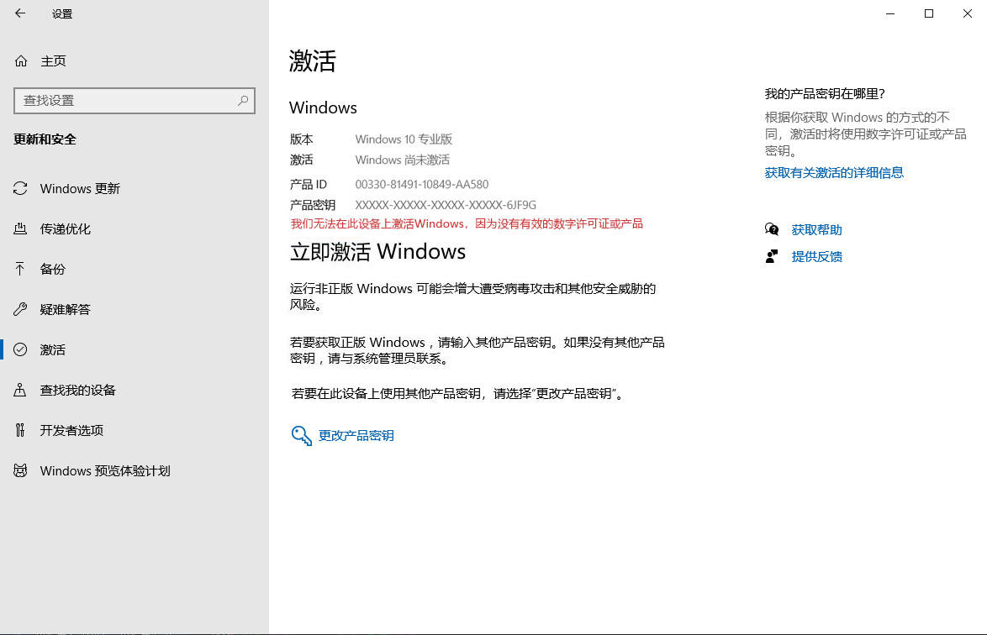Click the 备份 upload arrow icon
The height and width of the screenshot is (635, 987).
coord(20,269)
